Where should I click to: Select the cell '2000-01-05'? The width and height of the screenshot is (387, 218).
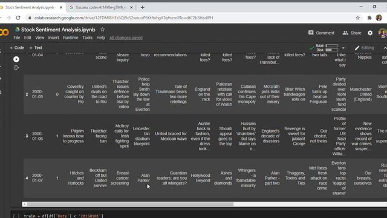tap(37, 94)
